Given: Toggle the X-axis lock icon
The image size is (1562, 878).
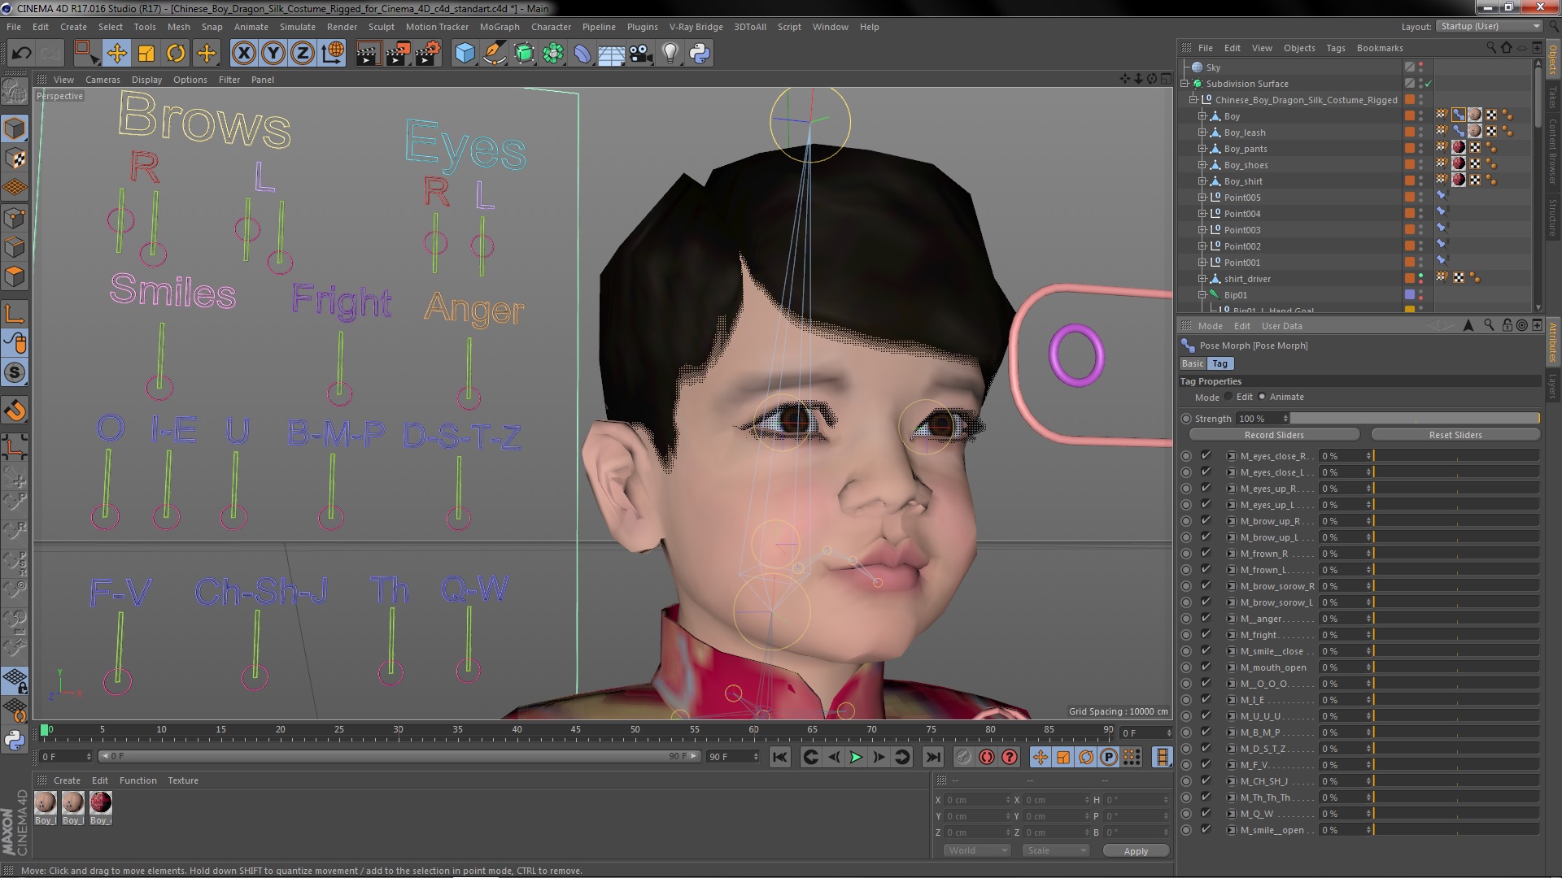Looking at the screenshot, I should point(243,54).
